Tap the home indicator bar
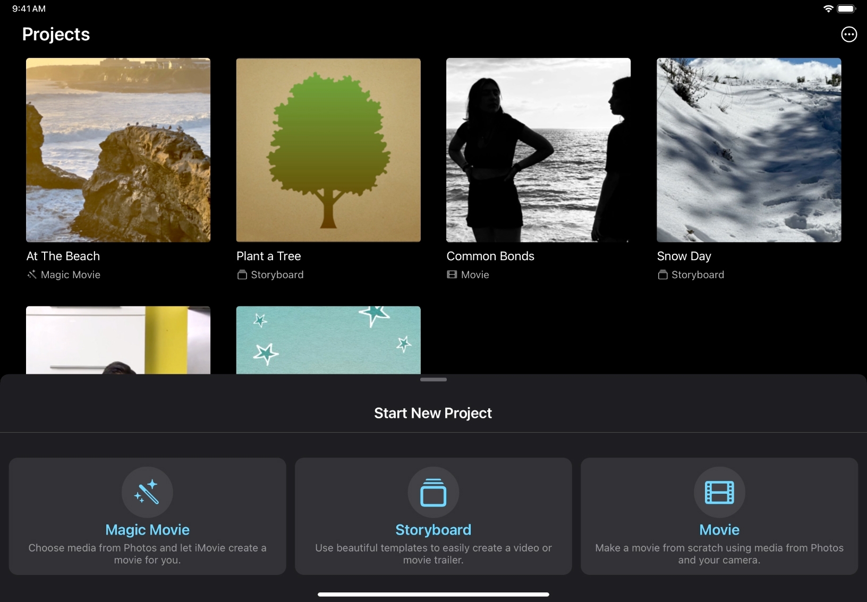This screenshot has width=867, height=602. coord(433,595)
